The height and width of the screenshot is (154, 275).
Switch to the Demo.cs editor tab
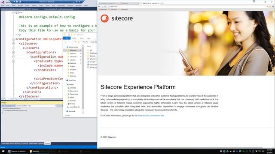(x=35, y=9)
